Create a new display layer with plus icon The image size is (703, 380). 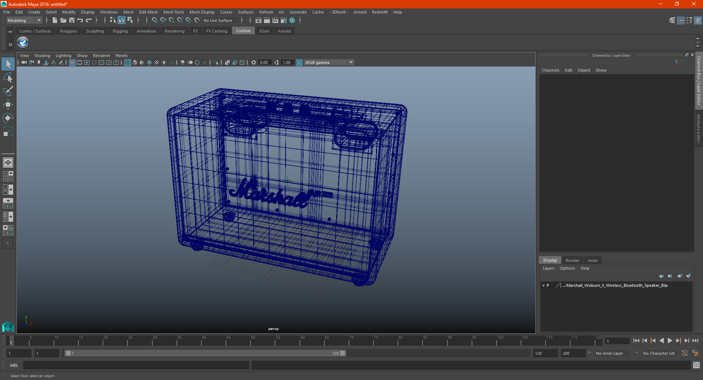point(680,276)
